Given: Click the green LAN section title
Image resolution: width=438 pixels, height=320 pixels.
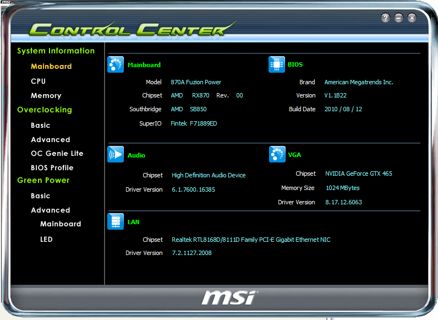Looking at the screenshot, I should (x=133, y=222).
